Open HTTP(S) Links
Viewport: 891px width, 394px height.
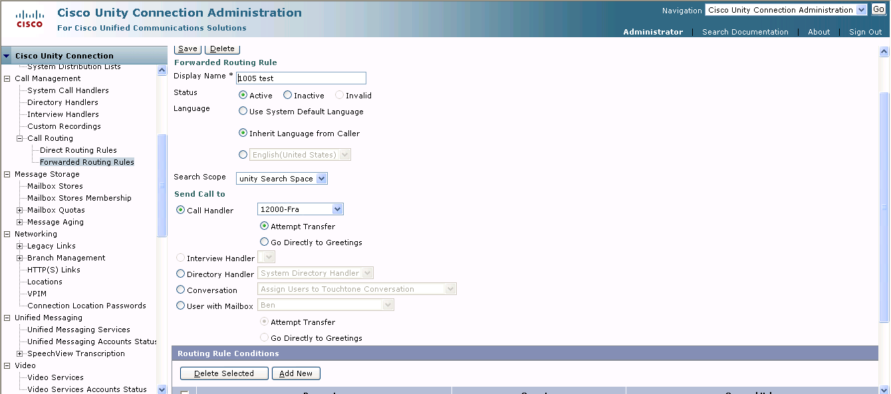point(54,270)
